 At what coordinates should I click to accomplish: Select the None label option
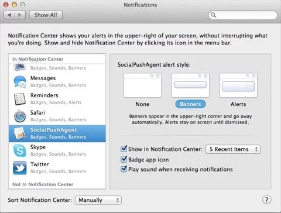(x=142, y=104)
